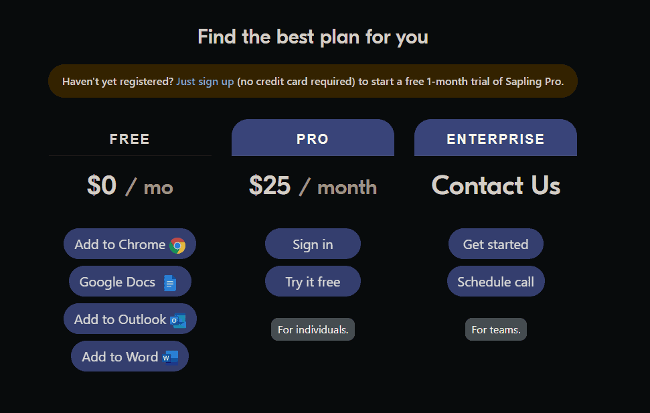Open the Google Docs add-on button
This screenshot has width=650, height=413.
pyautogui.click(x=130, y=281)
